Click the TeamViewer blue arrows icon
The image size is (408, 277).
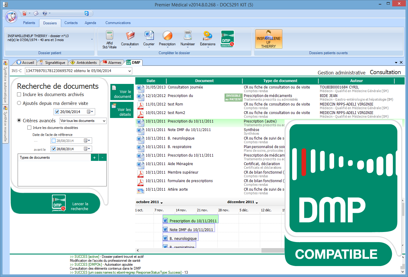(87, 13)
